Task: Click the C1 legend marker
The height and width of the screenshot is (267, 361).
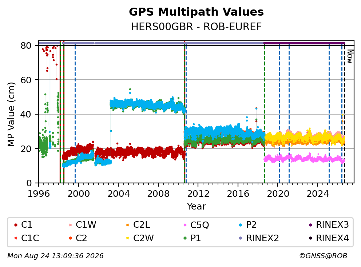Action: pyautogui.click(x=16, y=225)
